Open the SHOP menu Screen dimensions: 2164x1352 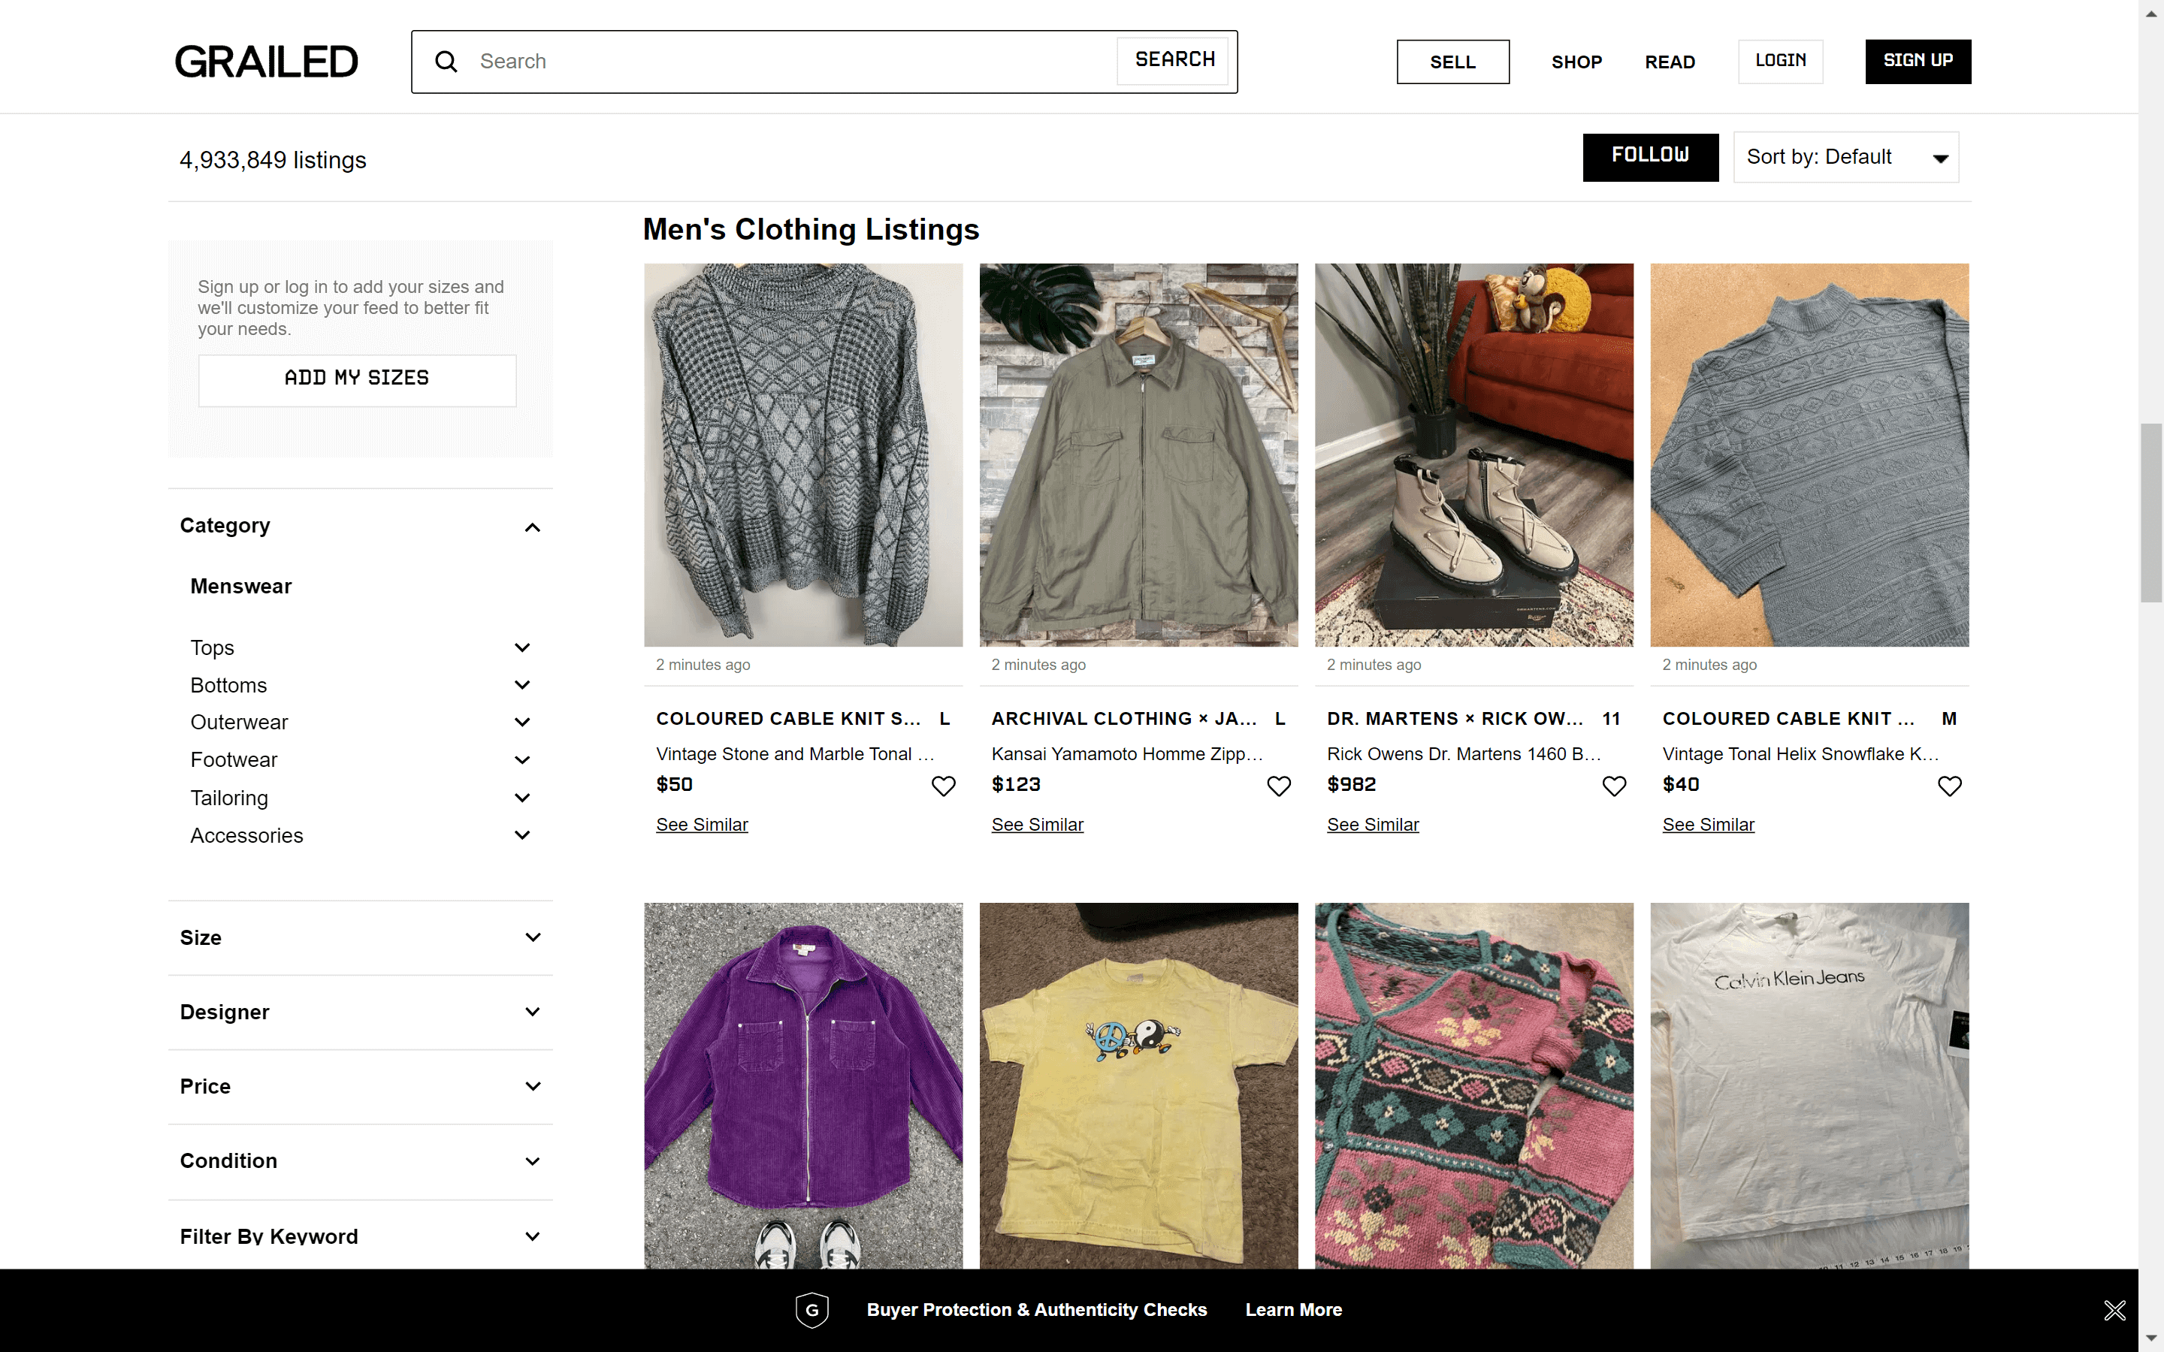coord(1576,62)
